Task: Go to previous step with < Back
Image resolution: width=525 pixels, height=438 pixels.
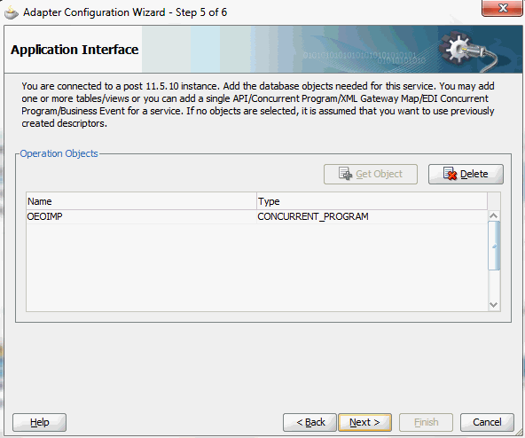Action: [x=310, y=422]
